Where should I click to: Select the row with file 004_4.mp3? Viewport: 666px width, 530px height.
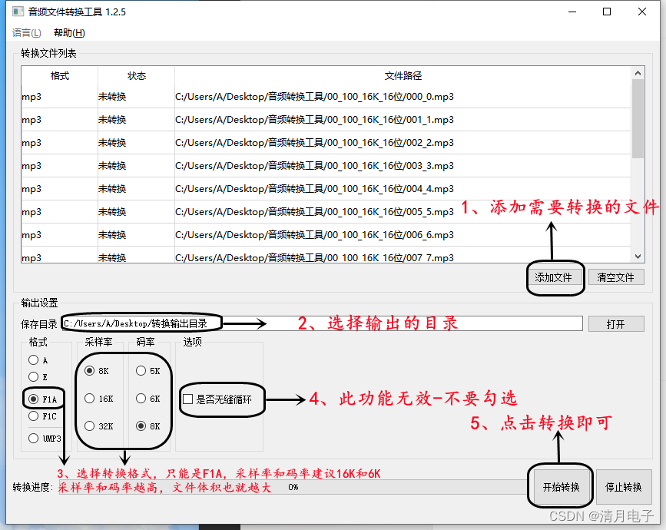coord(326,188)
